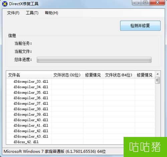Click the 总体进度 progress bar

[94, 60]
